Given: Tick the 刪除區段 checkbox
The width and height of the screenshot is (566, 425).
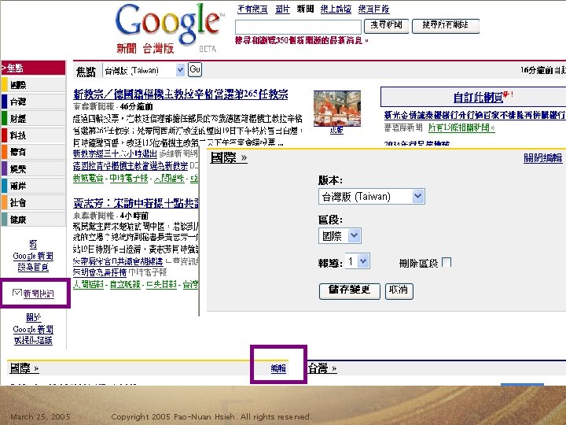Looking at the screenshot, I should (x=447, y=262).
